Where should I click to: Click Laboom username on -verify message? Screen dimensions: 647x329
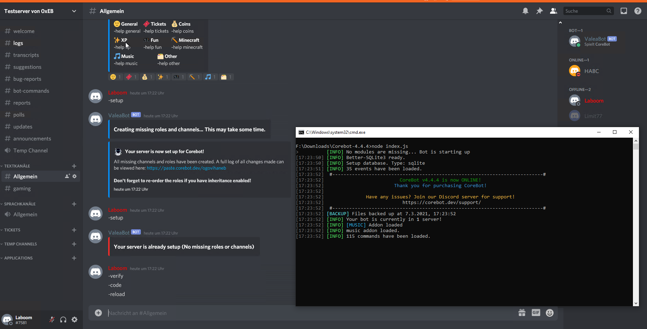pyautogui.click(x=118, y=268)
